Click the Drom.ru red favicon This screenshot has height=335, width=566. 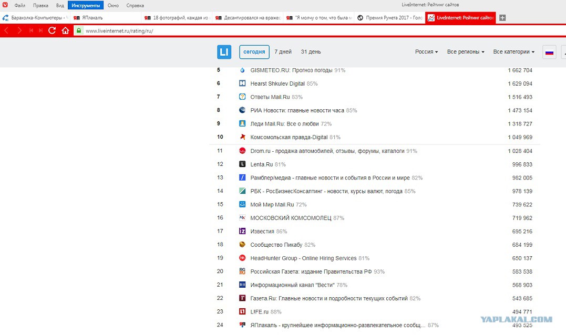pyautogui.click(x=242, y=151)
